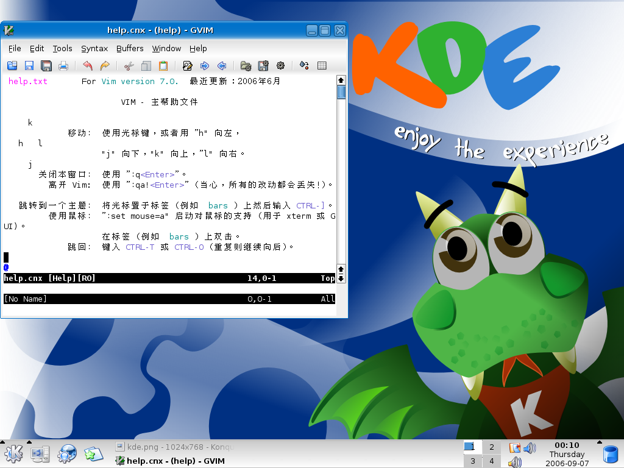Click the 'VIM - 主帮助文件' heading text
The width and height of the screenshot is (624, 468).
159,102
